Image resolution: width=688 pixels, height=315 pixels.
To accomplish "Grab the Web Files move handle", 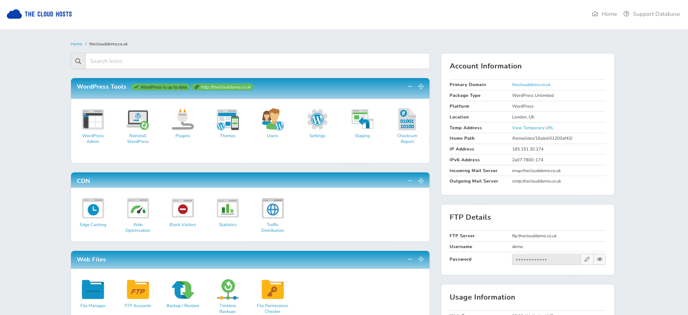I will pyautogui.click(x=421, y=259).
